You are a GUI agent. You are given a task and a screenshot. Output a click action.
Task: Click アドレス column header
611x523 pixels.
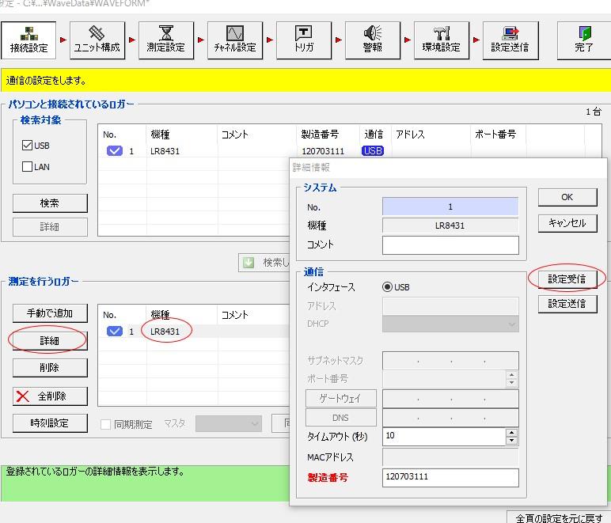(410, 135)
